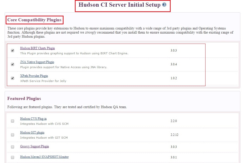The width and height of the screenshot is (246, 163).
Task: Click the paragraph starting 'These core plugins provide'
Action: [120, 32]
